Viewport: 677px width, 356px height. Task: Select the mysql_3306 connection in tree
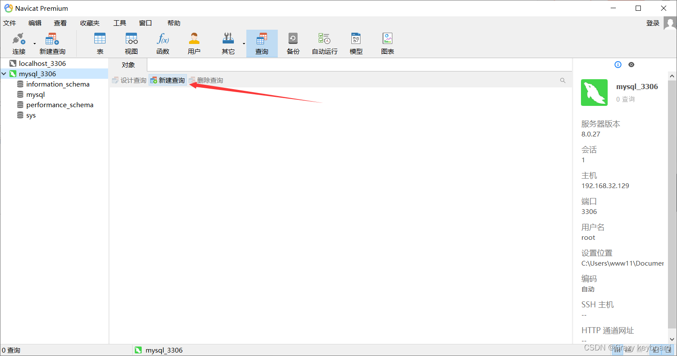37,74
